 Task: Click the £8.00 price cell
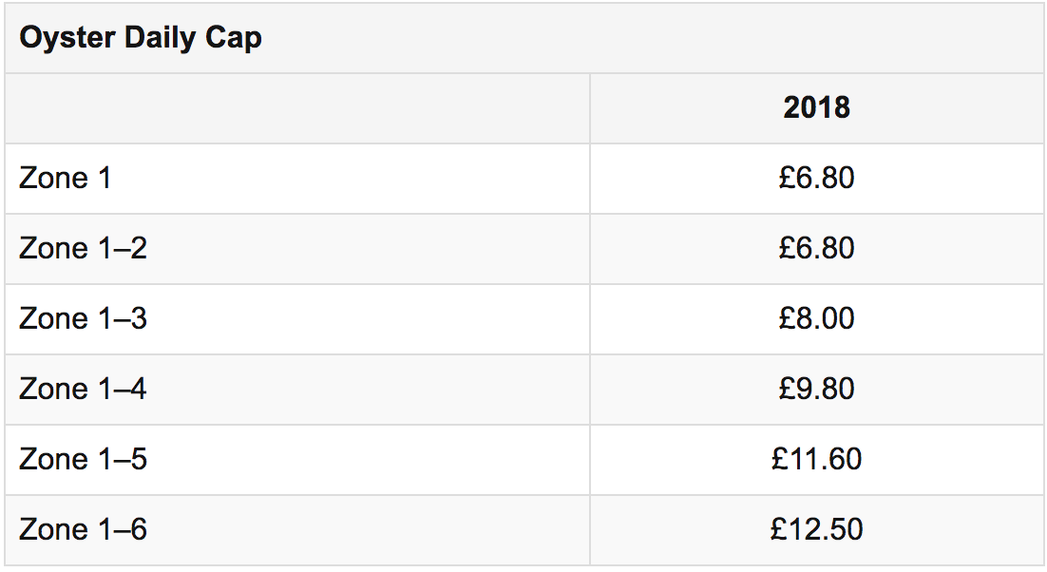coord(817,318)
